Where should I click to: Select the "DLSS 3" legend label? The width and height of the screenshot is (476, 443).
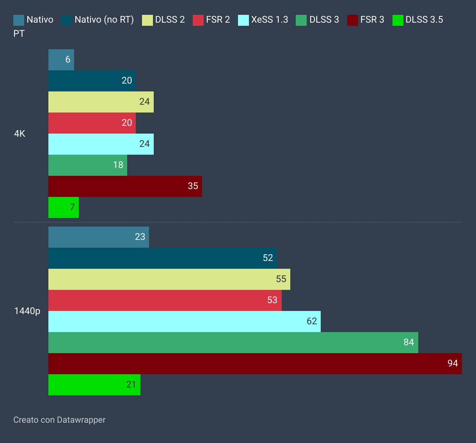tap(324, 20)
